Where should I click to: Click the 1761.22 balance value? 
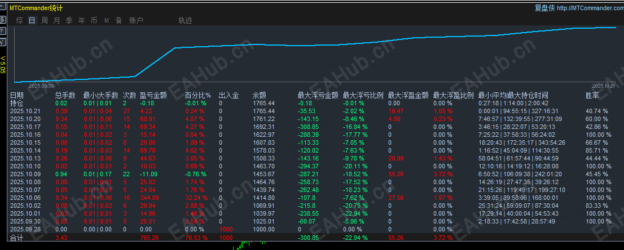[x=264, y=119]
